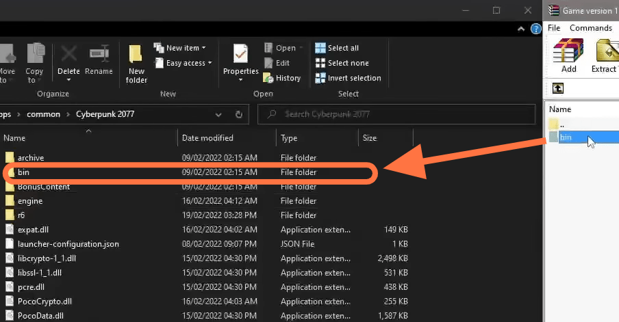Click the r6 folder icon

(x=10, y=215)
